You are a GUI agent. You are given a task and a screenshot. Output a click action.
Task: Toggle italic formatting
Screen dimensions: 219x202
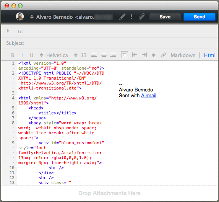[x=22, y=55]
